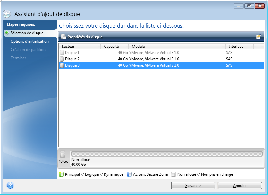Sort by Interface column header

[239, 47]
